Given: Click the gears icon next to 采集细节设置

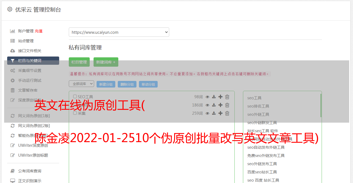Looking at the screenshot, I should click(x=13, y=71).
